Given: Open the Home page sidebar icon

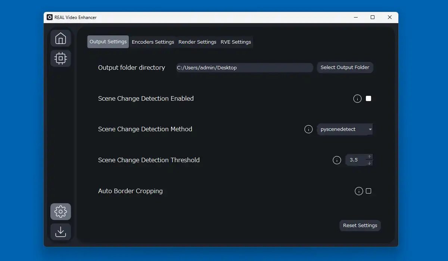Looking at the screenshot, I should point(60,38).
